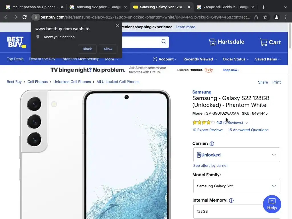Click Shop now in Fire TV banner
This screenshot has height=219, width=292.
(x=230, y=70)
